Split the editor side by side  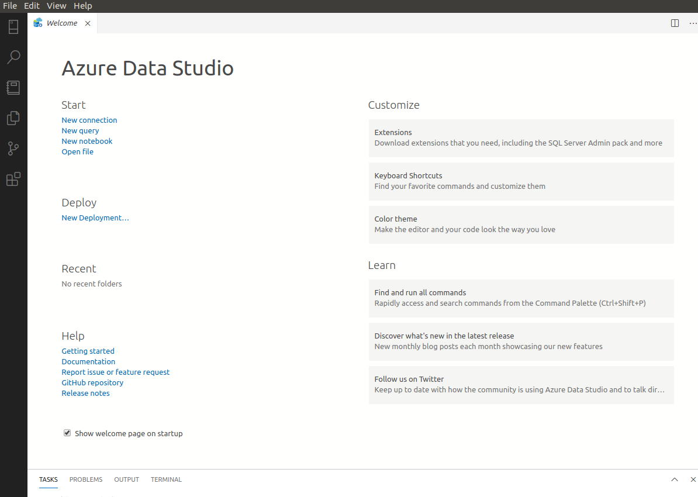[675, 23]
